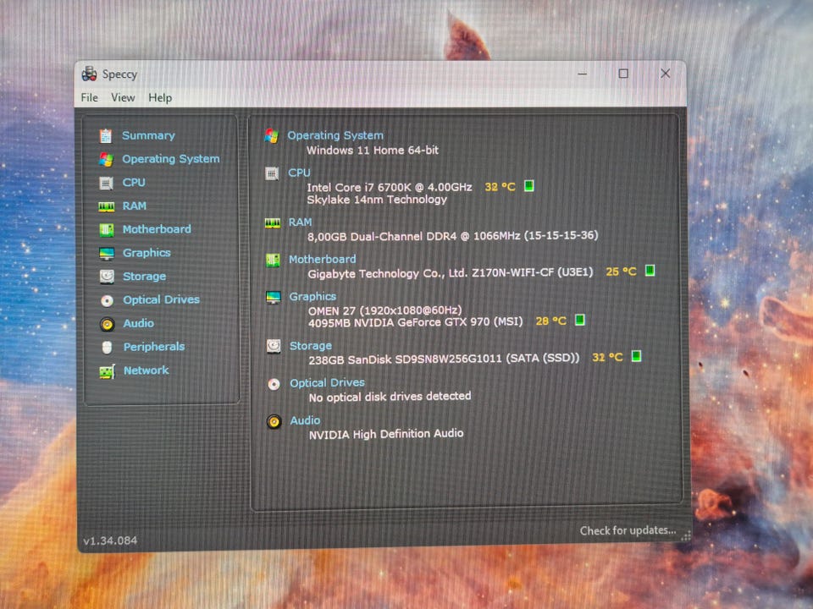Open Motherboard section in sidebar
This screenshot has height=609, width=813.
click(158, 229)
